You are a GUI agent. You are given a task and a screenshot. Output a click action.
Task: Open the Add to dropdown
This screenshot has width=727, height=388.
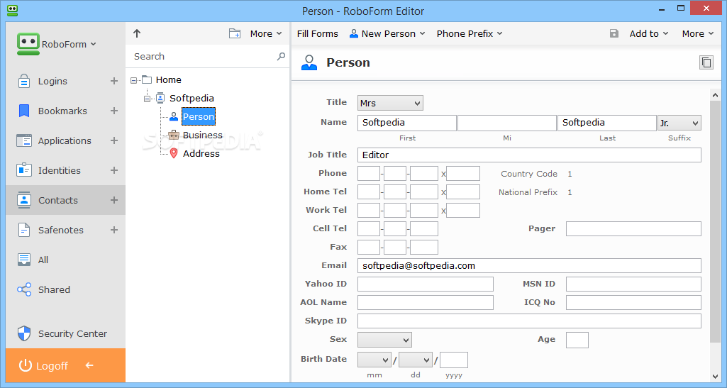(x=649, y=33)
